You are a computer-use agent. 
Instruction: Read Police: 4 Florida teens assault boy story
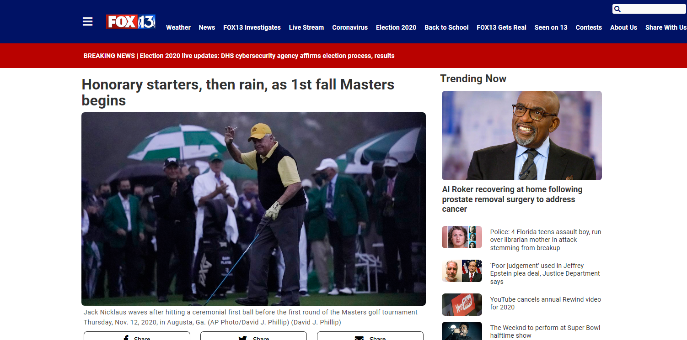[546, 240]
